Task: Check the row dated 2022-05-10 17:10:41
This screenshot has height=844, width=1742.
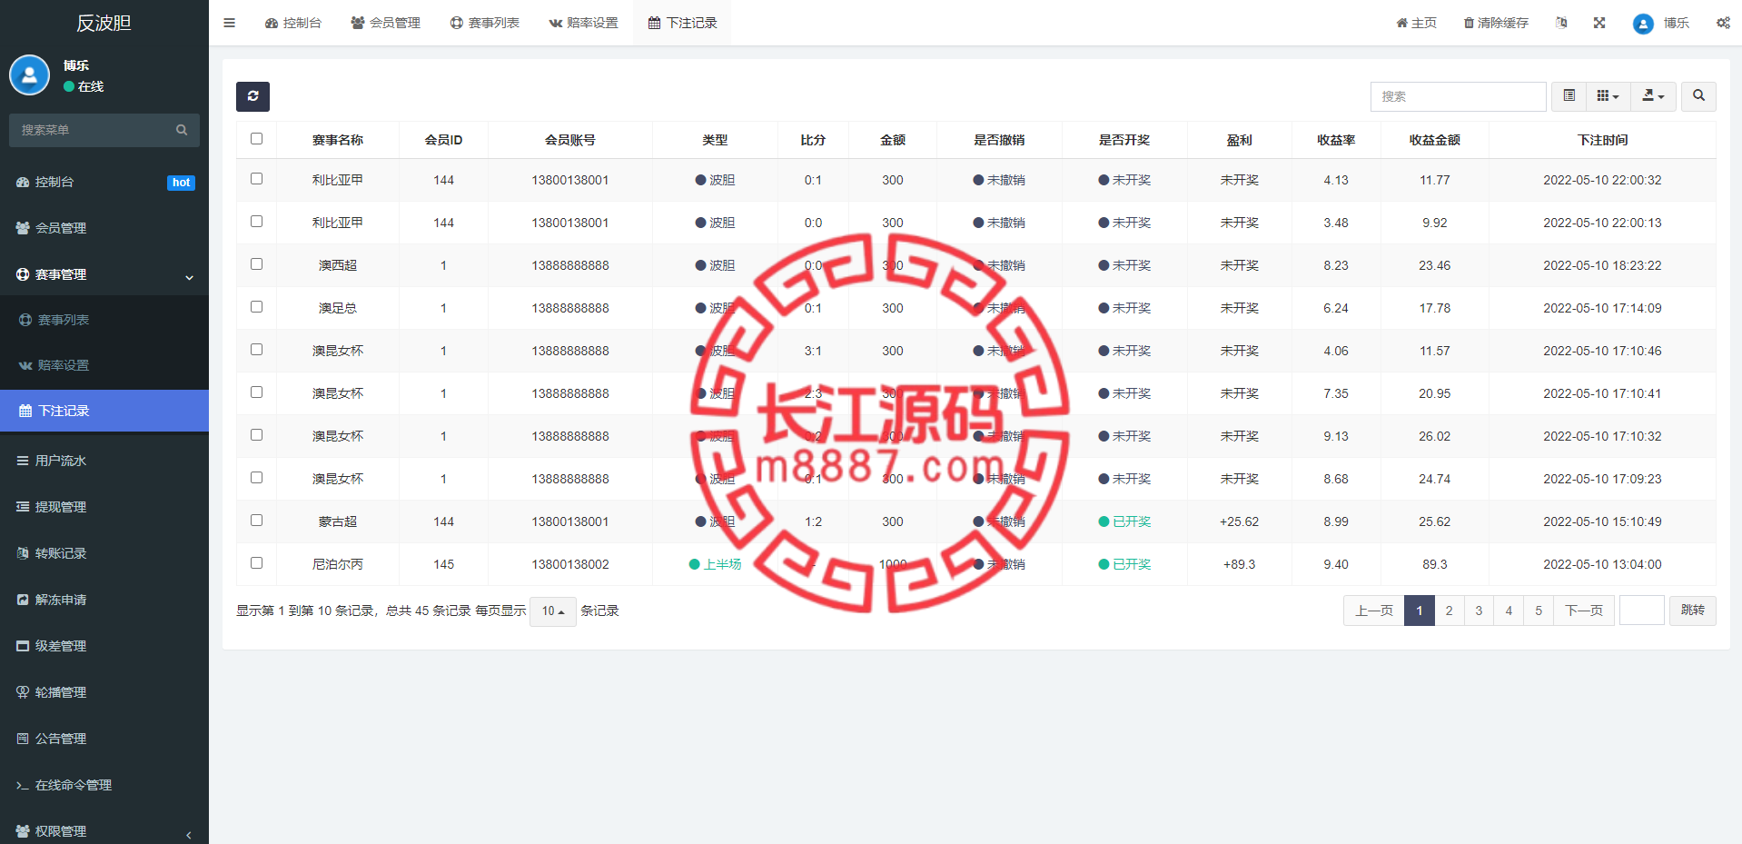Action: (x=256, y=392)
